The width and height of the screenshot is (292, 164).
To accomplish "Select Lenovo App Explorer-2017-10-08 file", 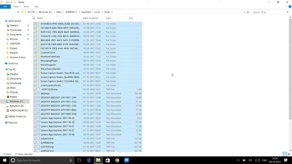I will click(57, 134).
